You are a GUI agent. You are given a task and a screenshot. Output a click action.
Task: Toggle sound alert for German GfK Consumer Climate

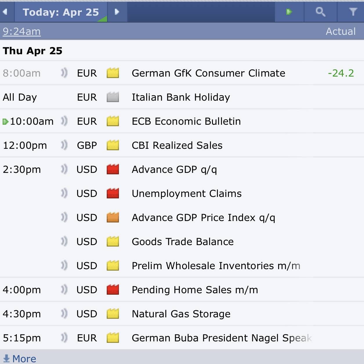tap(64, 73)
